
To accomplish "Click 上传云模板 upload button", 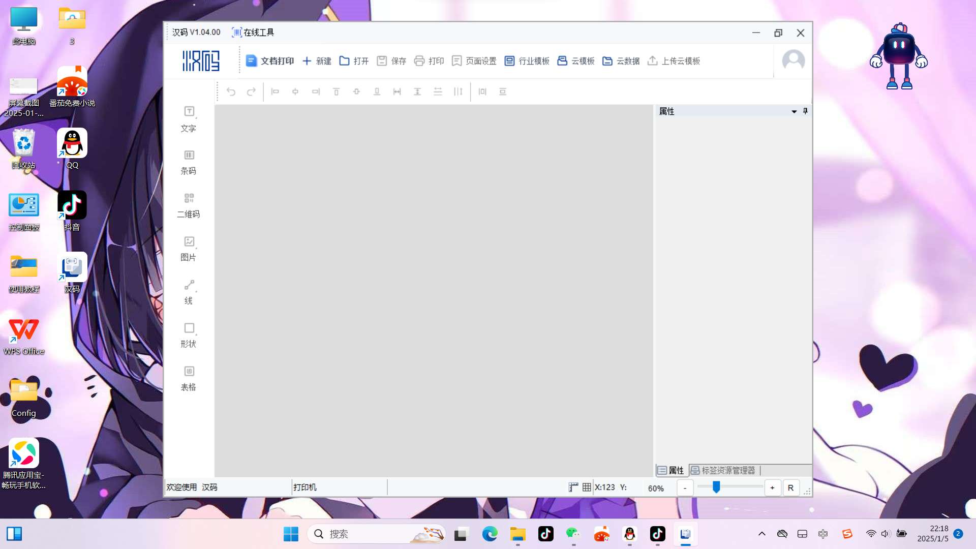I will (x=674, y=61).
